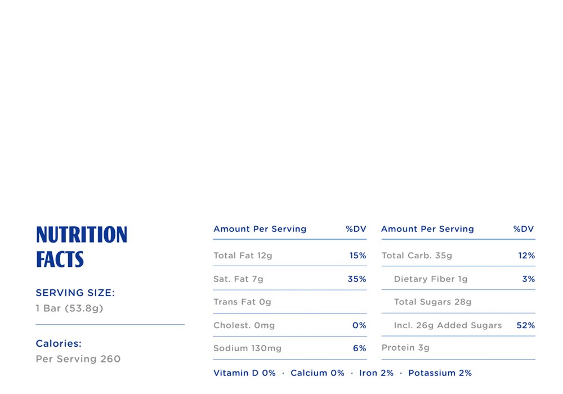Select the Serving Size label

[75, 293]
